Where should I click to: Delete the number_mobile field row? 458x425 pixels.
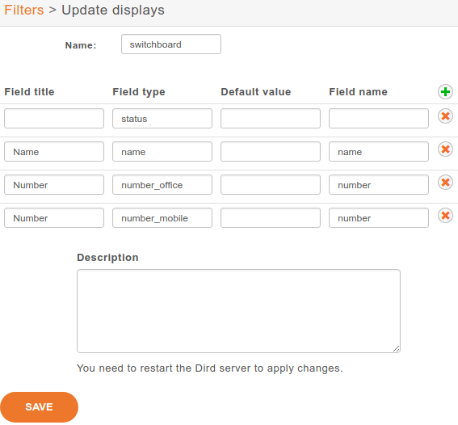445,216
